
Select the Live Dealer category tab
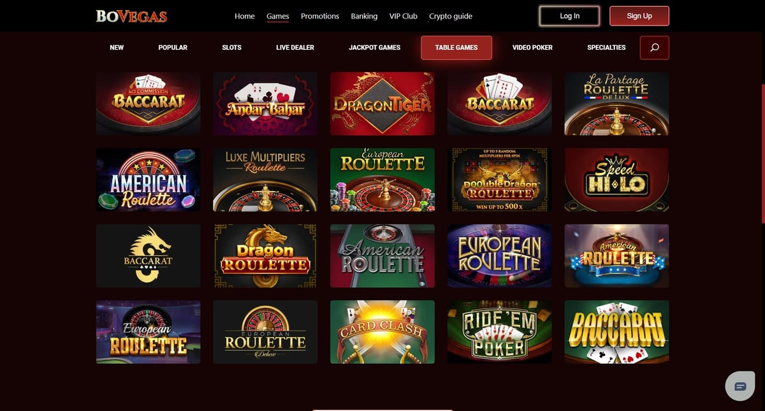click(x=295, y=48)
